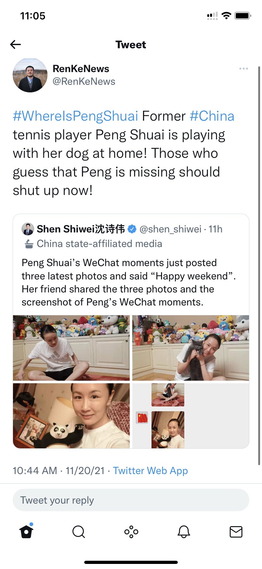Image resolution: width=262 pixels, height=569 pixels.
Task: Tap the Tweet your reply field
Action: pyautogui.click(x=131, y=500)
